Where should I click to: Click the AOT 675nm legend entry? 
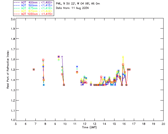(33, 8)
